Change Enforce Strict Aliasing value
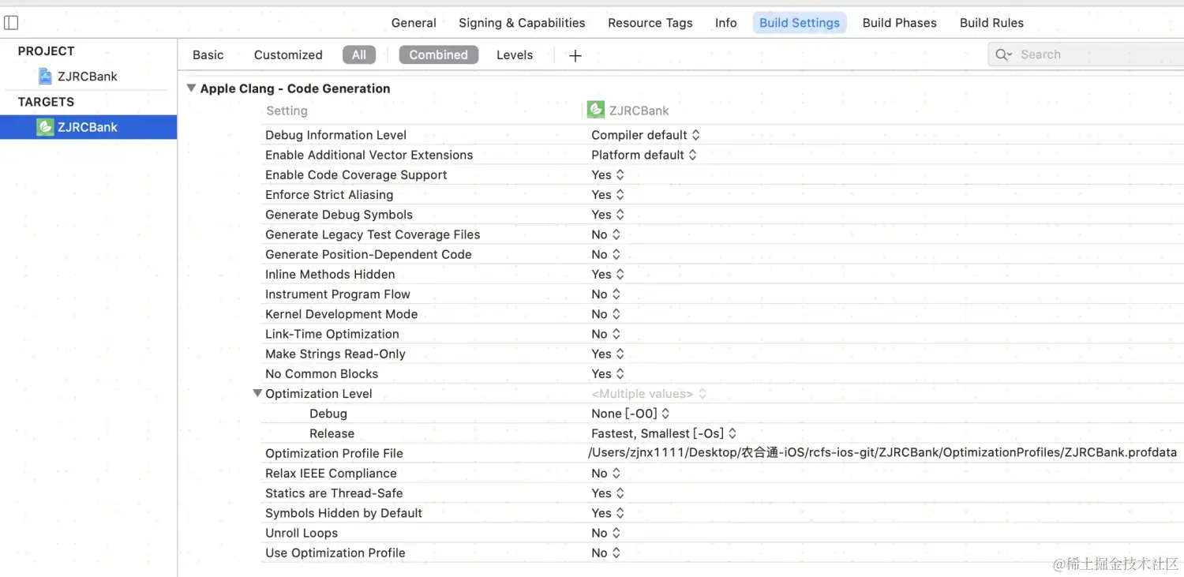Screen dimensions: 1184x577 pyautogui.click(x=608, y=195)
